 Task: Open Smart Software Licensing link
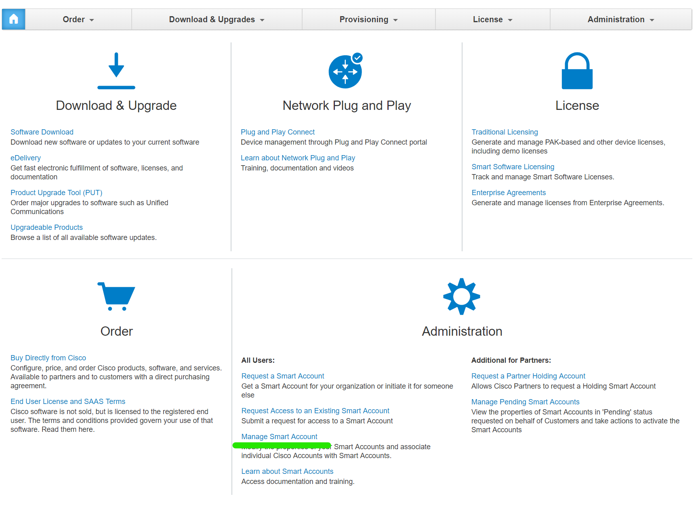coord(513,167)
